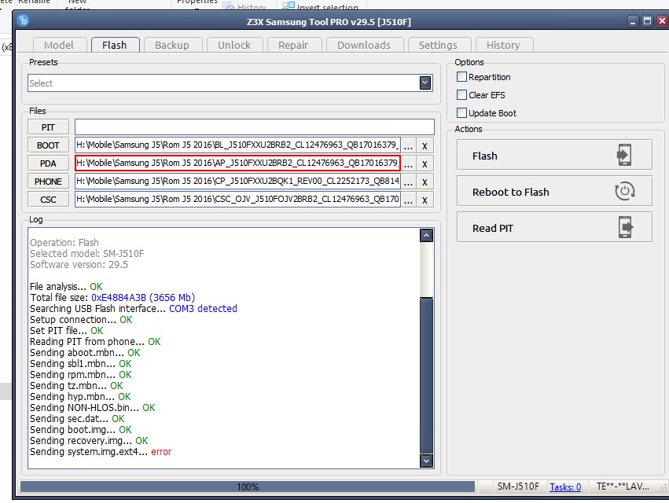Click the BOOT file button
Viewport: 669px width, 503px height.
(48, 145)
